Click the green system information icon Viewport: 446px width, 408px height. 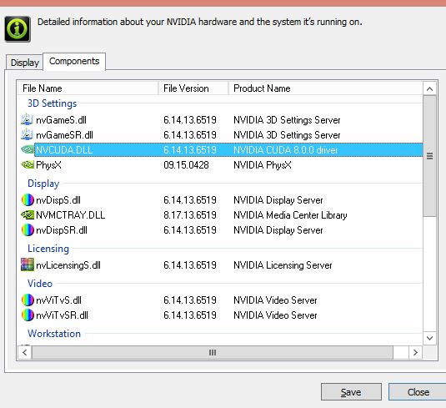pyautogui.click(x=18, y=29)
